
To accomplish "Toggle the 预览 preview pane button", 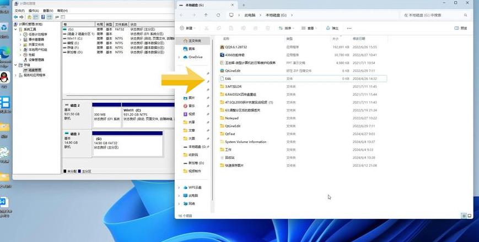I will [461, 28].
